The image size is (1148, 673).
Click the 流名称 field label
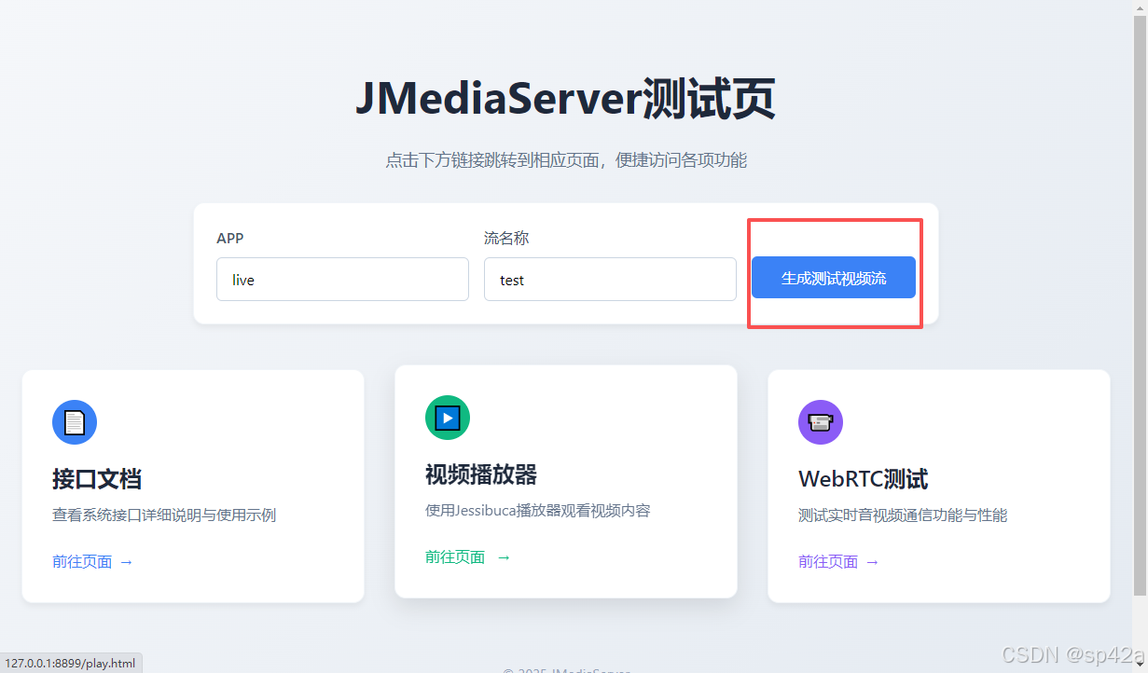click(x=506, y=238)
